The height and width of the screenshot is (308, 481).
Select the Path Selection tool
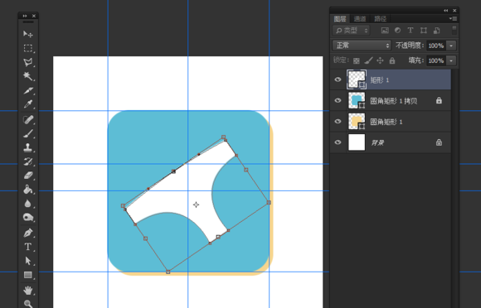coord(28,261)
